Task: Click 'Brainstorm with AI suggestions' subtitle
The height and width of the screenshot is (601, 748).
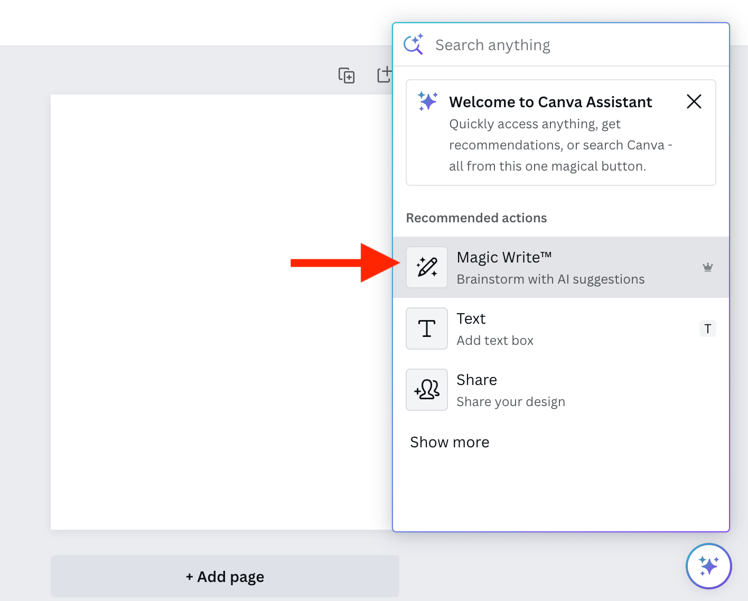Action: point(550,279)
